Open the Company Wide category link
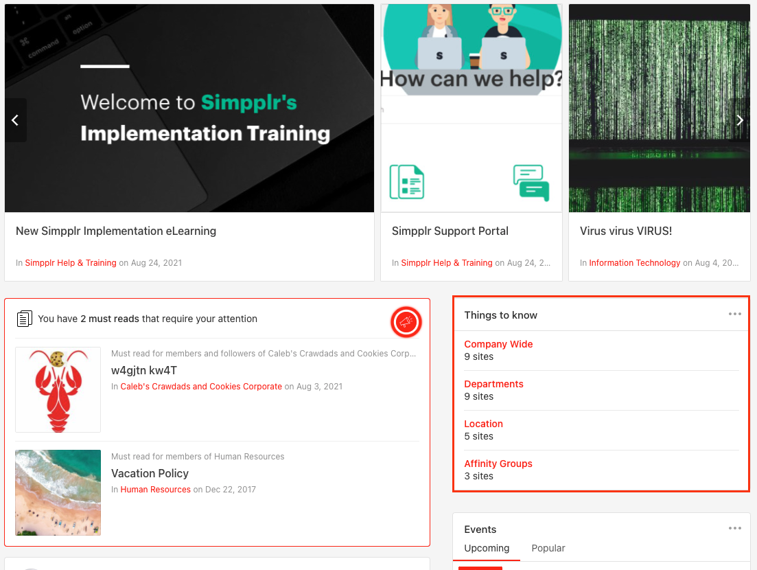 point(498,344)
